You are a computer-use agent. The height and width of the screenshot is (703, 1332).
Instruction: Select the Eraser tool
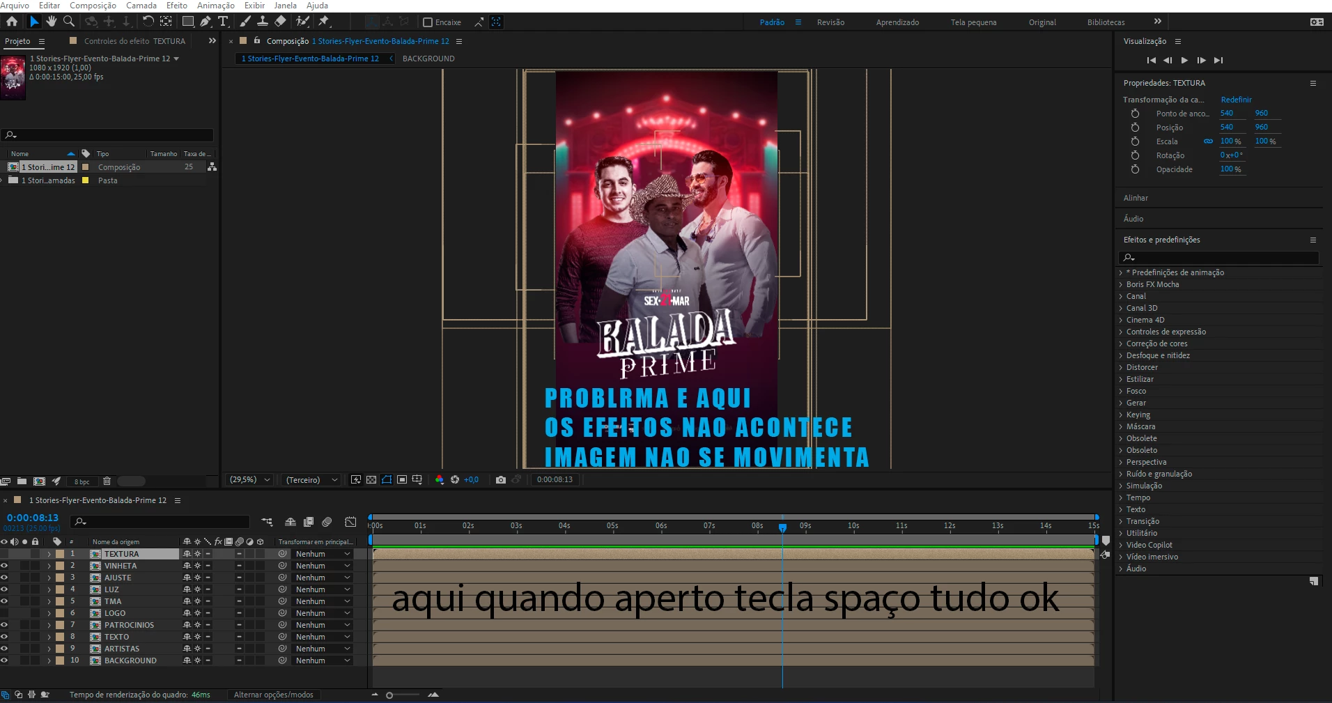[x=280, y=22]
